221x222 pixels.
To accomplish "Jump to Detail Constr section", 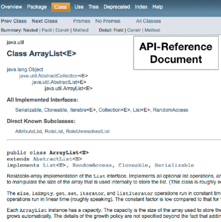I will 134,30.
